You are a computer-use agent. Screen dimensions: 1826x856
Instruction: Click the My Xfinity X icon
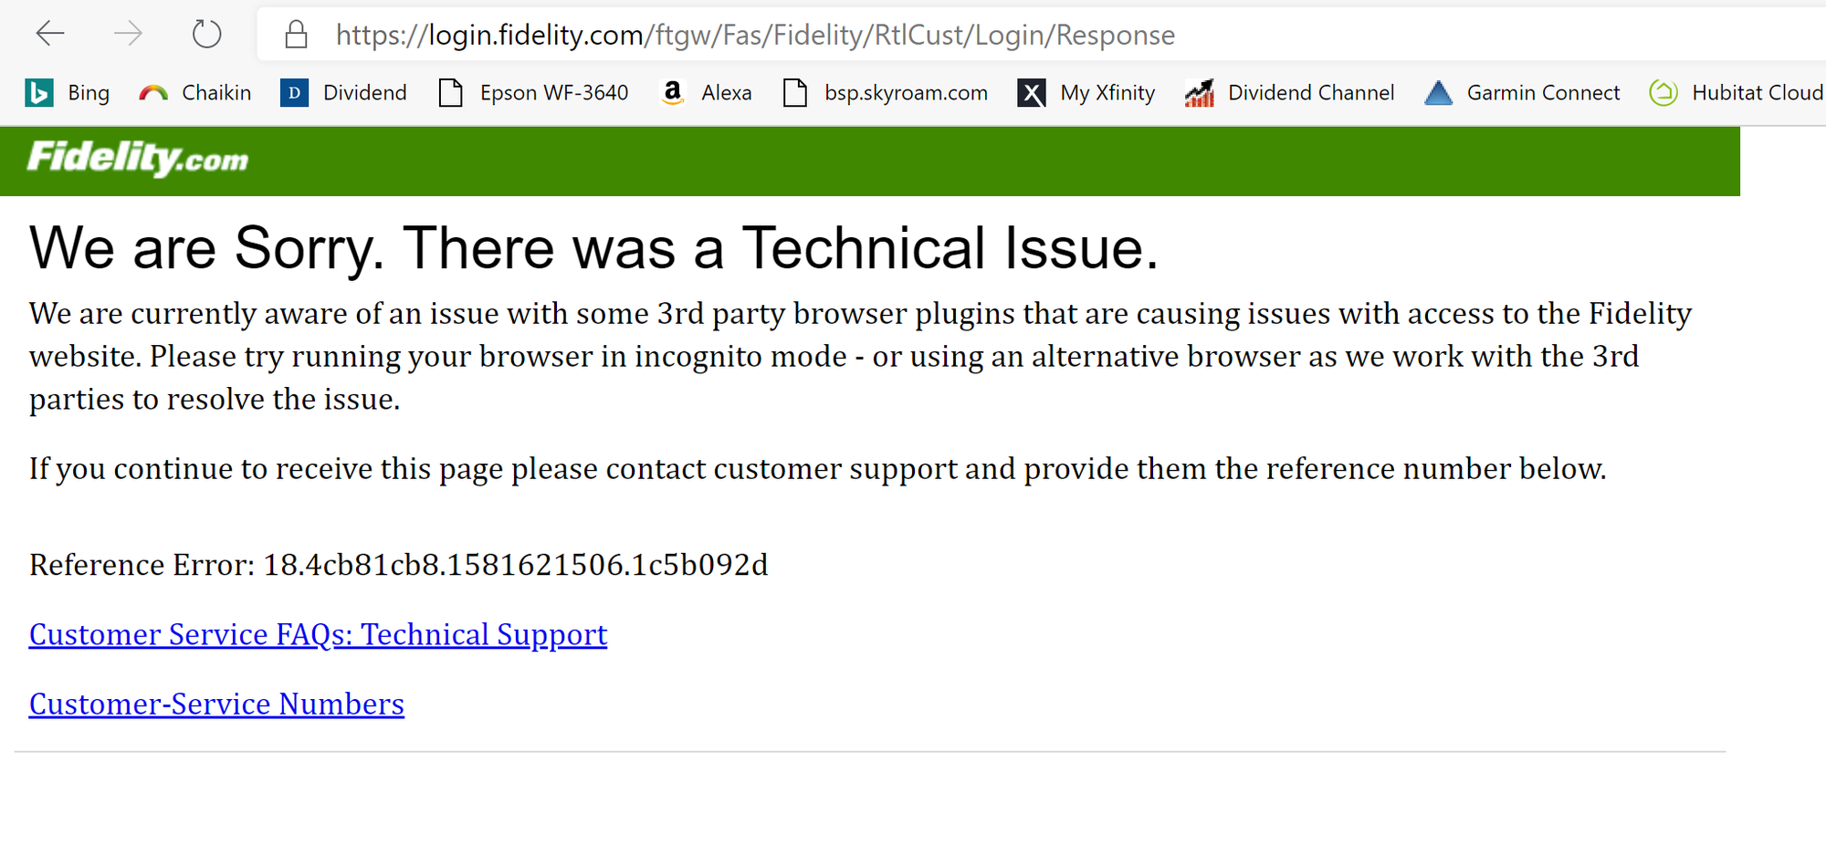click(1032, 93)
